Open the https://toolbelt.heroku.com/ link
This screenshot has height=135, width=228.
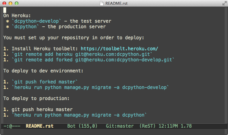tap(120, 48)
